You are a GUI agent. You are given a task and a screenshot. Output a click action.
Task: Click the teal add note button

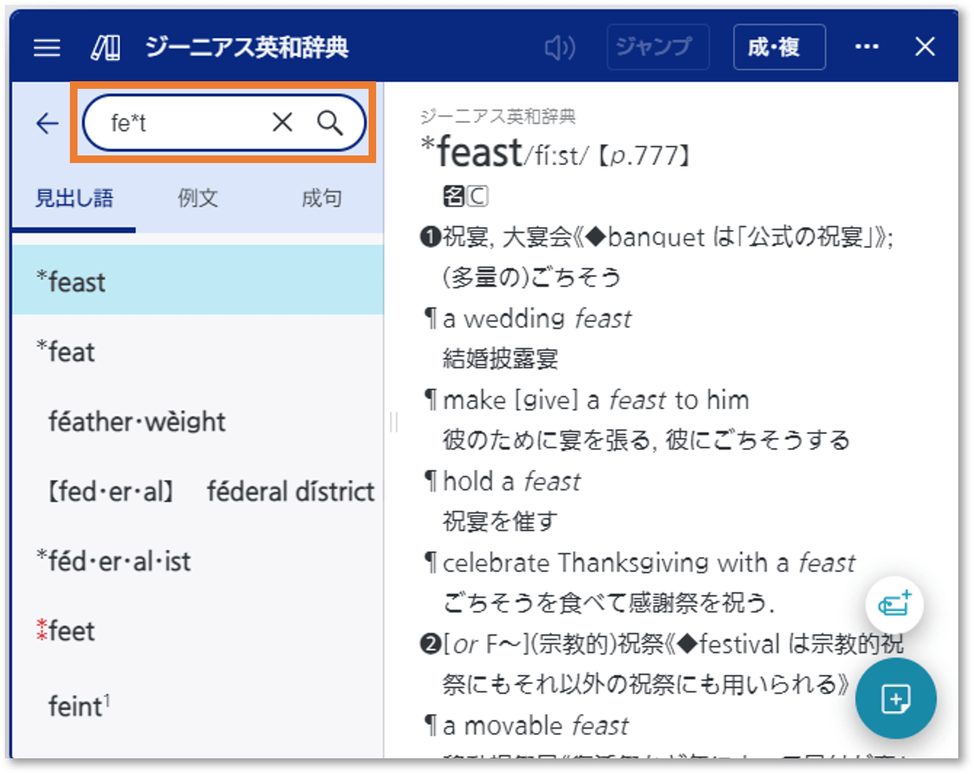pyautogui.click(x=895, y=699)
